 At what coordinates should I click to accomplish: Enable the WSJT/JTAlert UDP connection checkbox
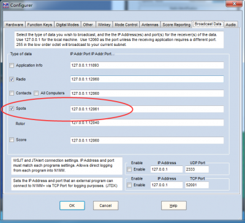pyautogui.click(x=129, y=170)
